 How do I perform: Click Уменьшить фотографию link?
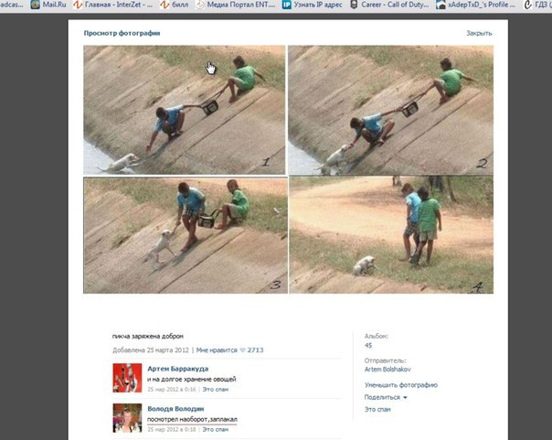coord(401,385)
